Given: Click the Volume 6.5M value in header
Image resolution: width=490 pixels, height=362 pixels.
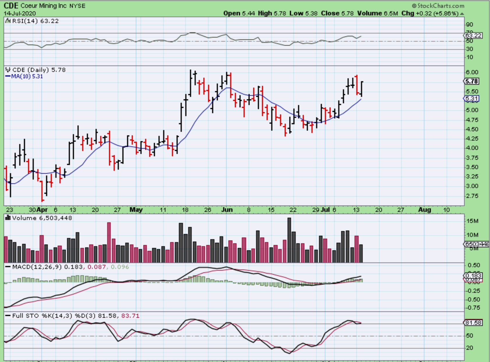Looking at the screenshot, I should pyautogui.click(x=378, y=13).
